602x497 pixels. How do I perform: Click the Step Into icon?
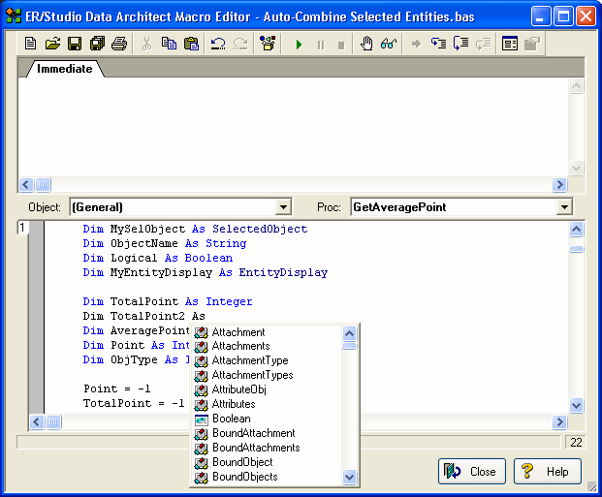pyautogui.click(x=438, y=44)
